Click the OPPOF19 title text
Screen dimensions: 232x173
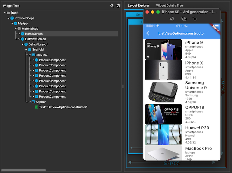[x=195, y=107]
